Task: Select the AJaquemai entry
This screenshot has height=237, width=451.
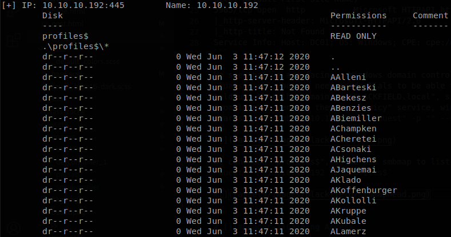Action: tap(353, 170)
